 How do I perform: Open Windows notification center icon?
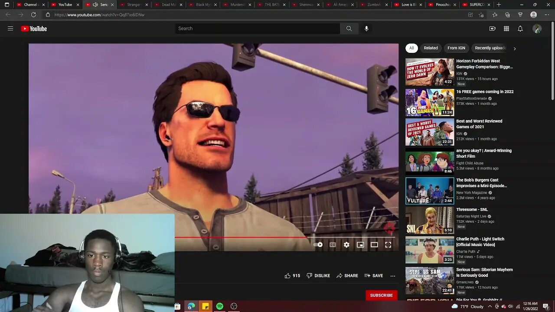(546, 306)
